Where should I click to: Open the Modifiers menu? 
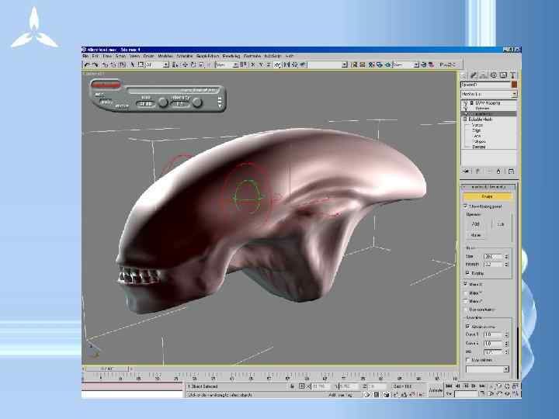165,56
